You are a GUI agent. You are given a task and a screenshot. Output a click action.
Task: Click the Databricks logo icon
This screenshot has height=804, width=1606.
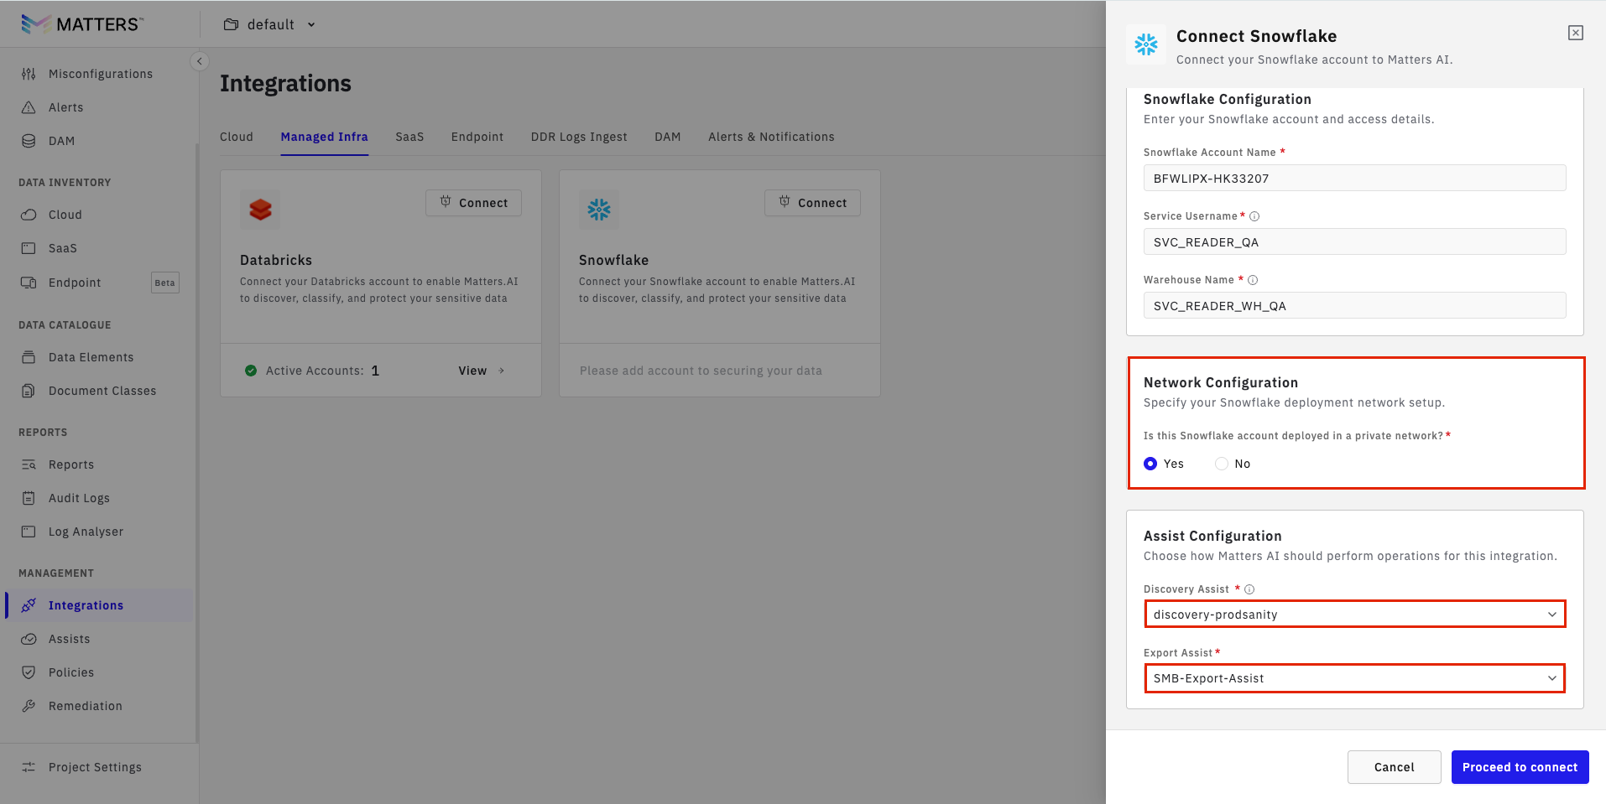[x=260, y=210]
